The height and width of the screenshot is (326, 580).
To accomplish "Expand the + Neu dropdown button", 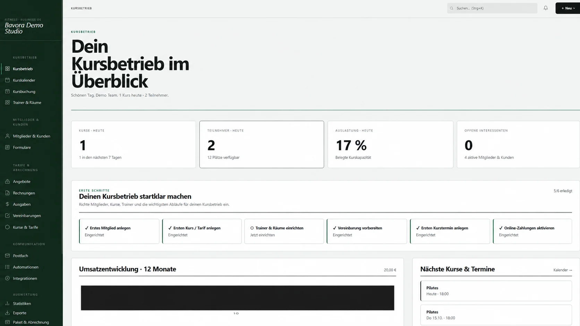I will point(568,8).
